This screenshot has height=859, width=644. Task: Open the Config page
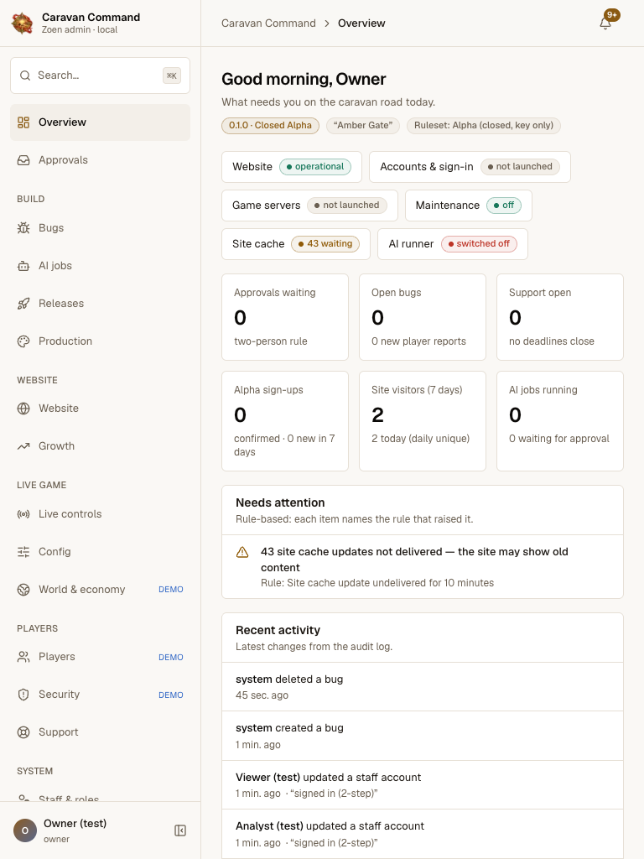(x=101, y=552)
